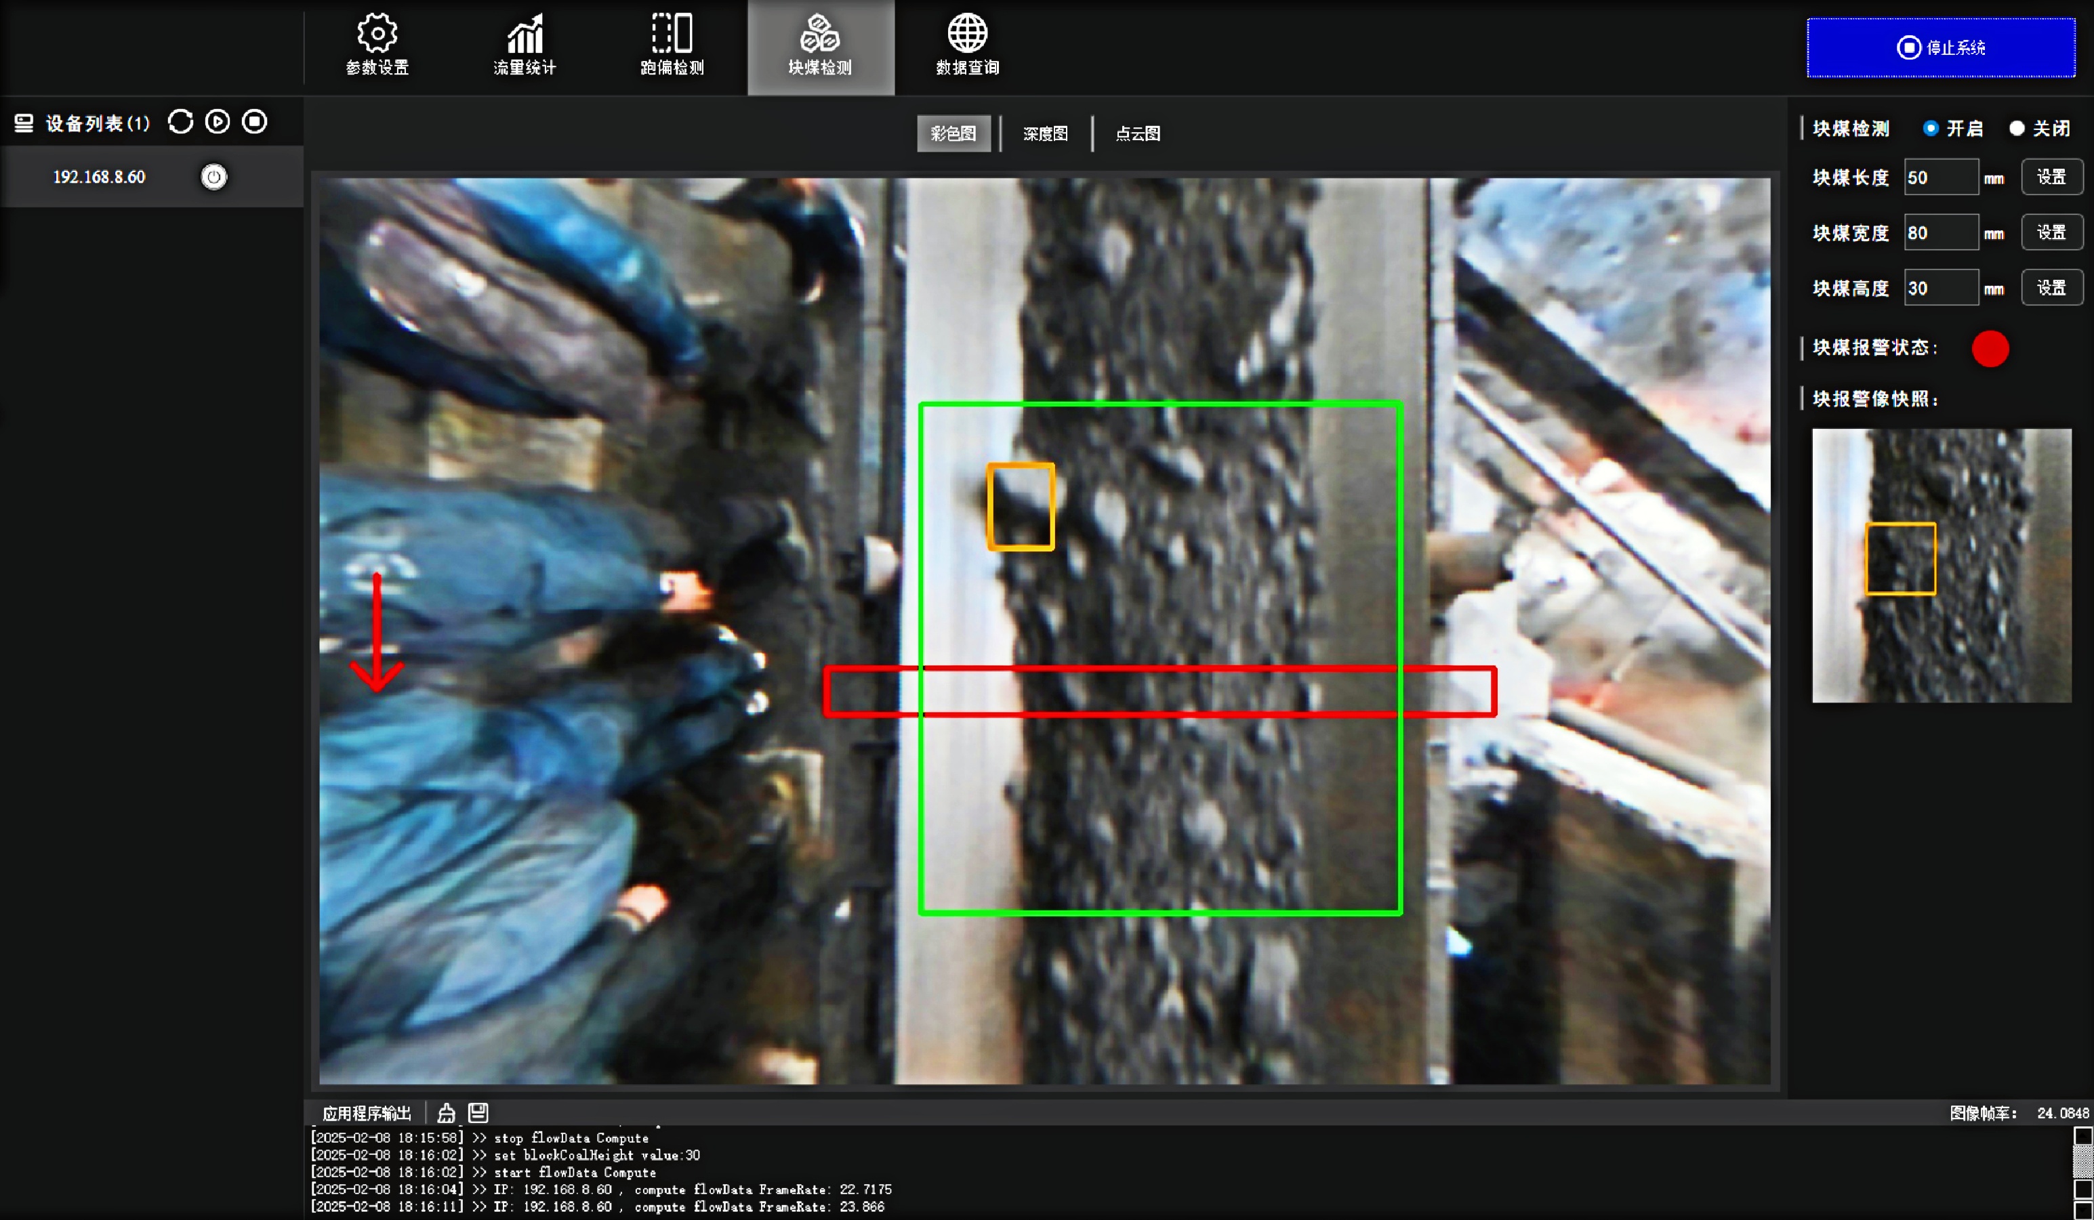Switch to the 点云图 view tab
The width and height of the screenshot is (2094, 1220).
click(1138, 133)
